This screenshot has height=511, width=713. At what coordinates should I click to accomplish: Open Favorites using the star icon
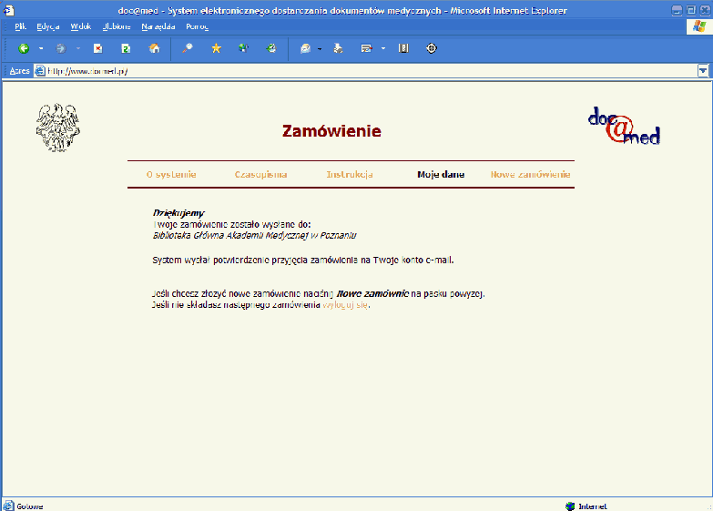[216, 48]
